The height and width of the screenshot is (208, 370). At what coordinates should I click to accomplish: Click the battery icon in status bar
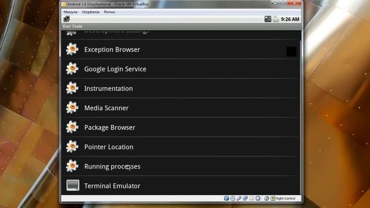(x=276, y=19)
